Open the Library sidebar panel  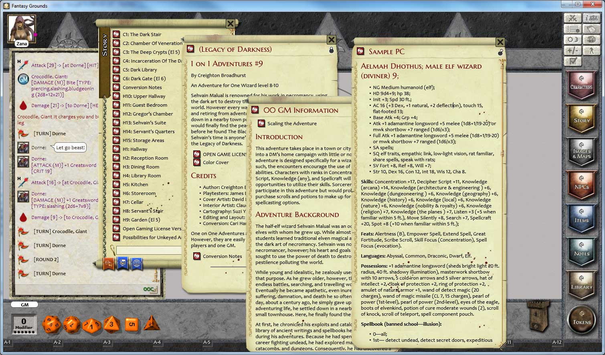click(x=582, y=286)
